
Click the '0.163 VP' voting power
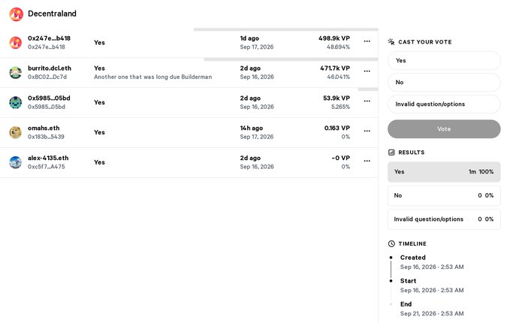tap(337, 128)
